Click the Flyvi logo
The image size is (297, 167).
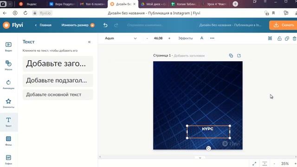point(13,25)
